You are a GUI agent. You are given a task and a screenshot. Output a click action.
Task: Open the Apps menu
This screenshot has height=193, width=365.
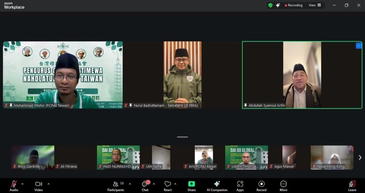240,186
